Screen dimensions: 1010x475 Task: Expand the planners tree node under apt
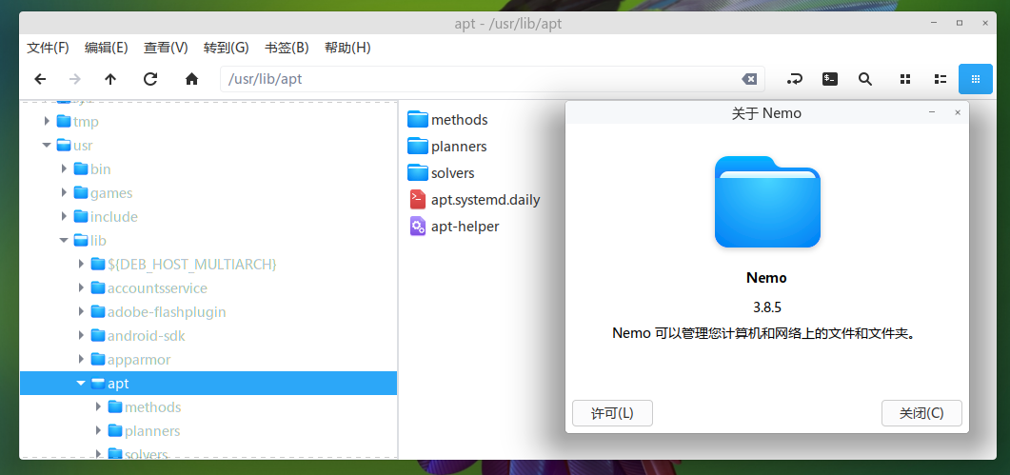(99, 430)
